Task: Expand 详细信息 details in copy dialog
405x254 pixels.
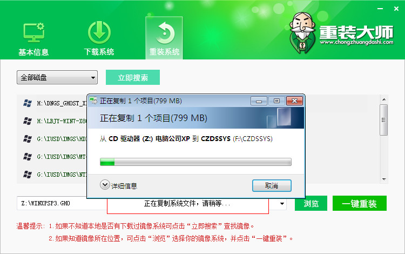Action: [x=119, y=185]
